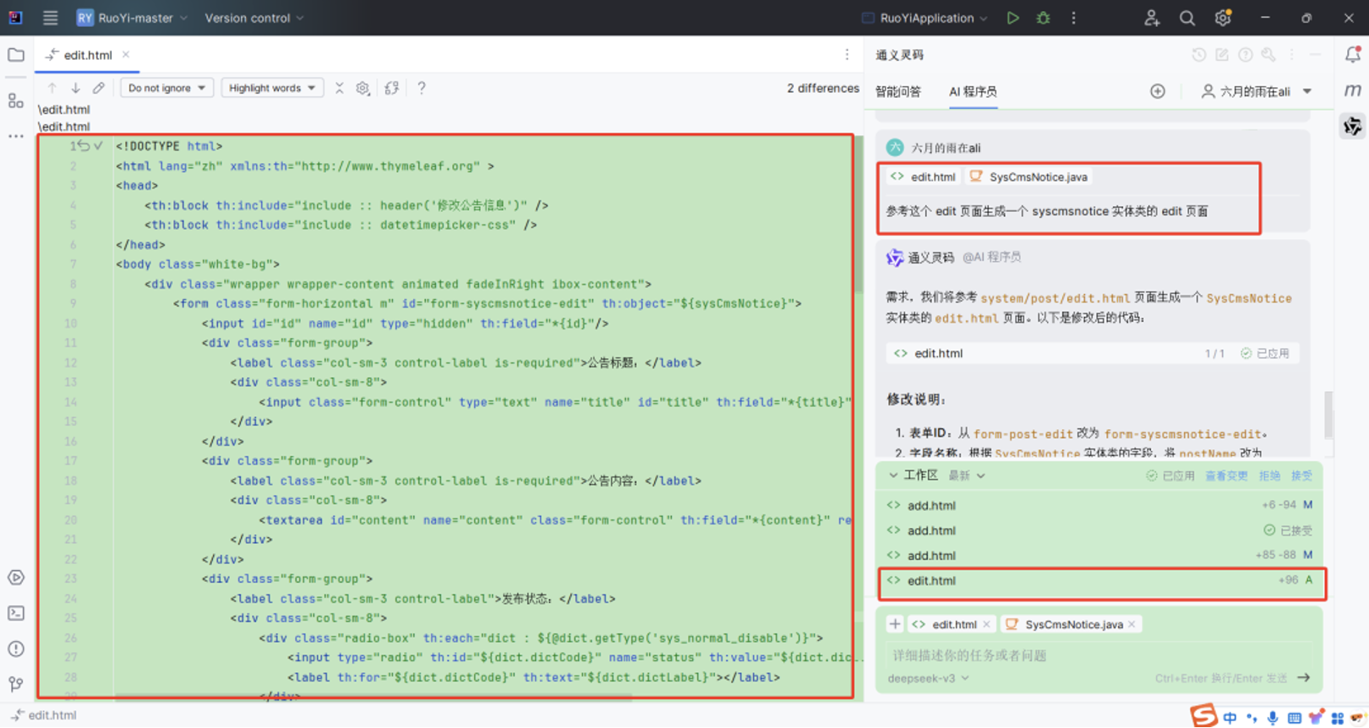This screenshot has width=1369, height=728.
Task: Open the main hamburger menu
Action: 50,18
